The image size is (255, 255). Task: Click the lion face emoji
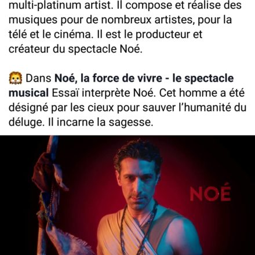click(16, 78)
